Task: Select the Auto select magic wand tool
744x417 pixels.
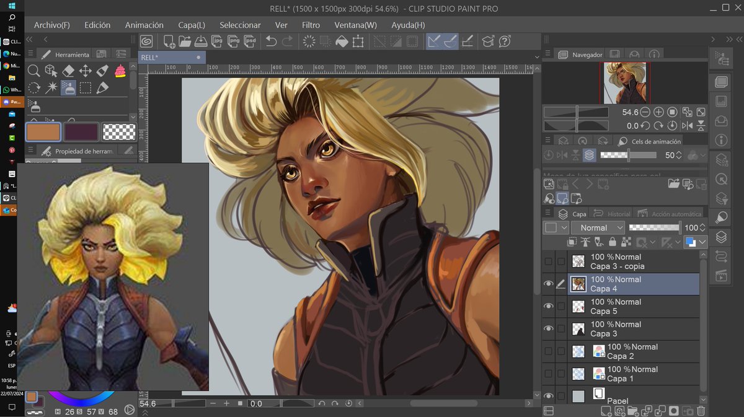Action: pos(51,88)
